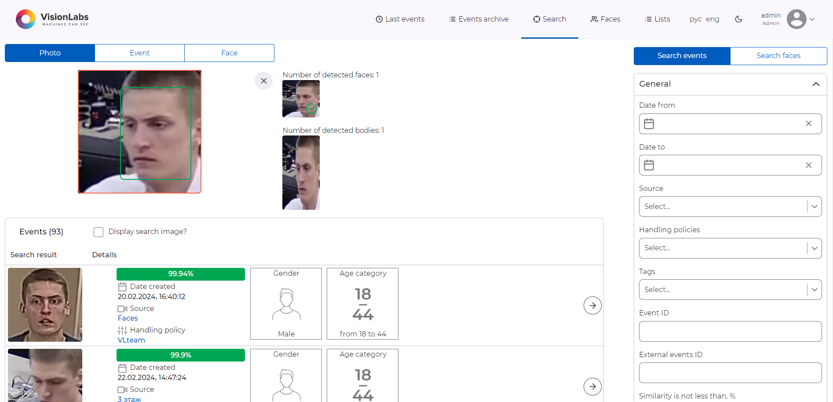Enable the Display search image checkbox
833x402 pixels.
tap(98, 232)
